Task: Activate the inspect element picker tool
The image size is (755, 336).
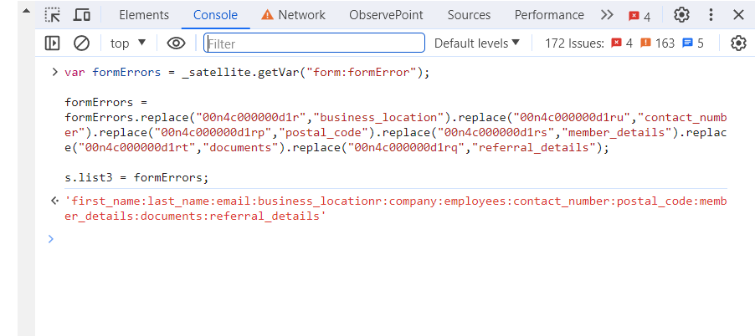Action: pyautogui.click(x=53, y=15)
